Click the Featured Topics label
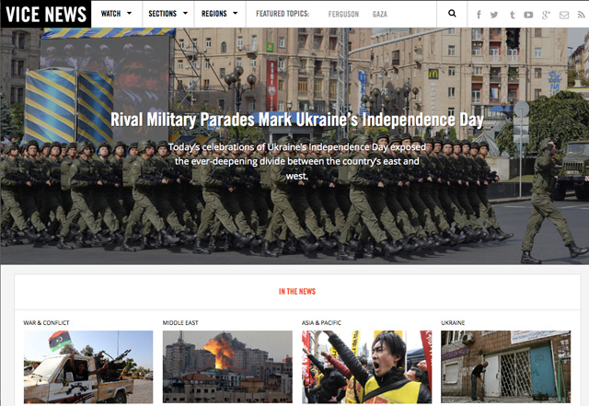589x406 pixels. coord(283,14)
